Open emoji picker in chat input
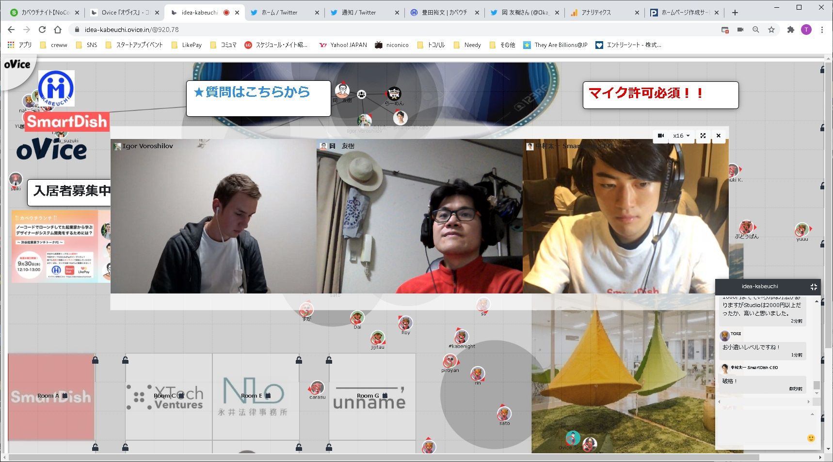 [811, 438]
